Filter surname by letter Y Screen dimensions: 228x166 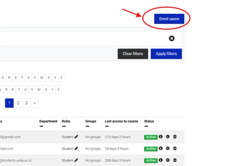[x=52, y=89]
